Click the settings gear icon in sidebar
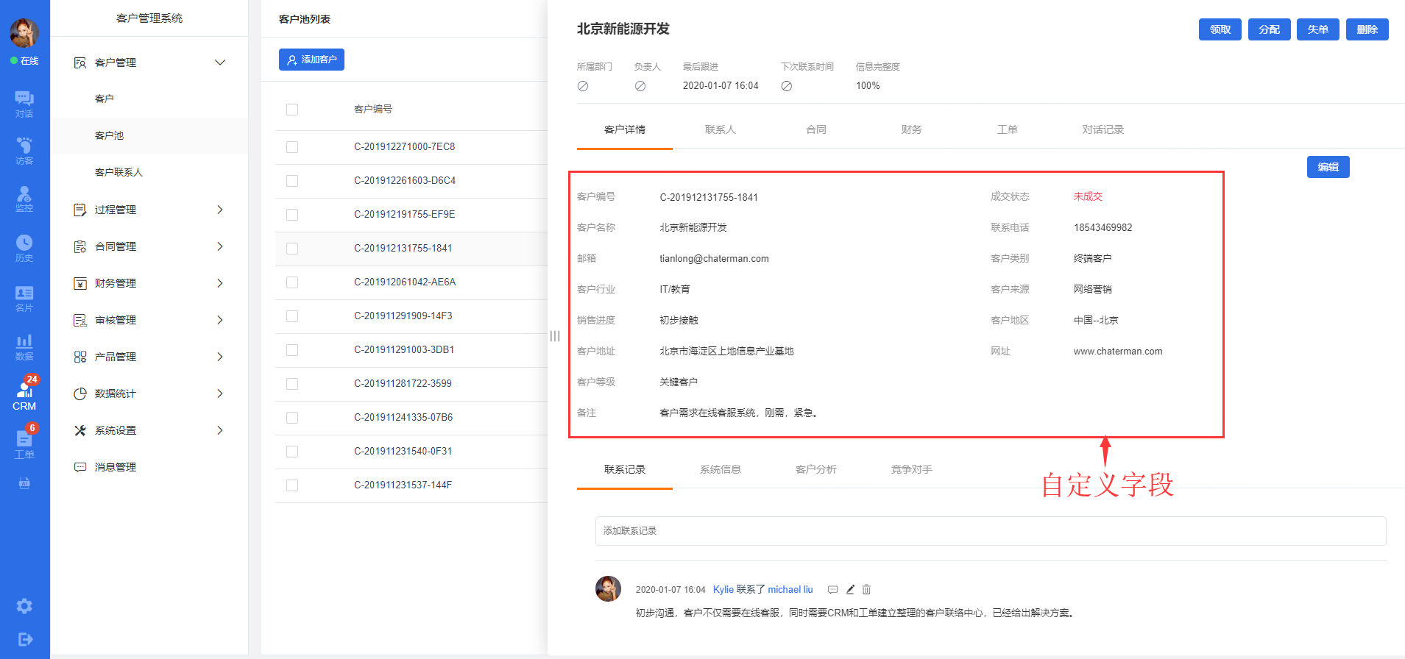The height and width of the screenshot is (659, 1405). (x=24, y=606)
